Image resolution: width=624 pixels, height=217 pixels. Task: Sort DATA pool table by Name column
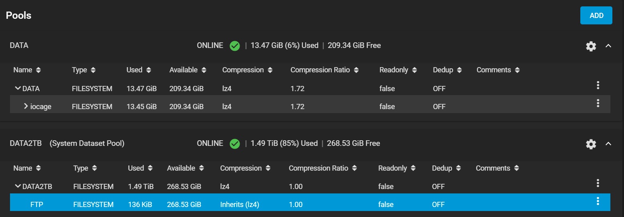point(27,70)
